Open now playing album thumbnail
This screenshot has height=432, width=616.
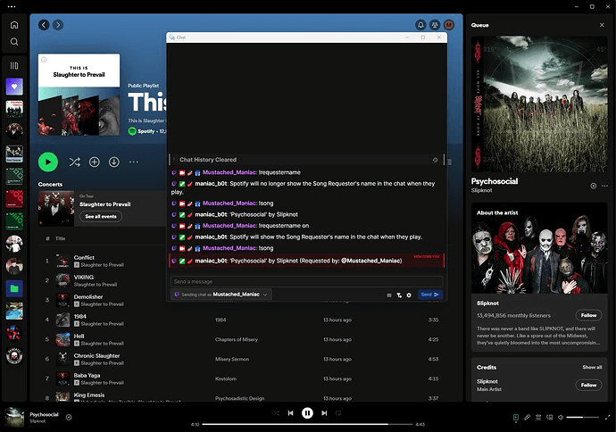click(14, 417)
